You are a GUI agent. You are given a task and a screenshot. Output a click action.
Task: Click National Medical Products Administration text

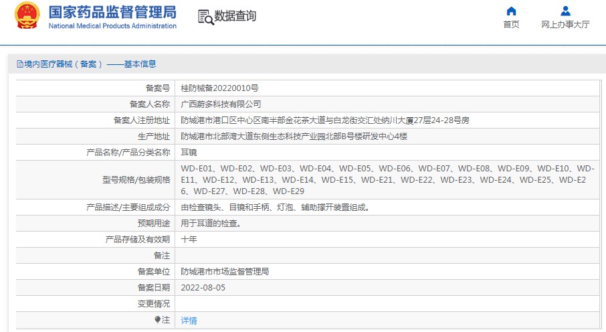click(112, 26)
